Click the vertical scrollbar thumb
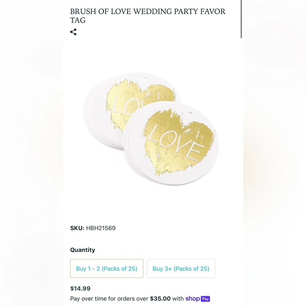Screen dimensions: 306x306 tap(241, 19)
